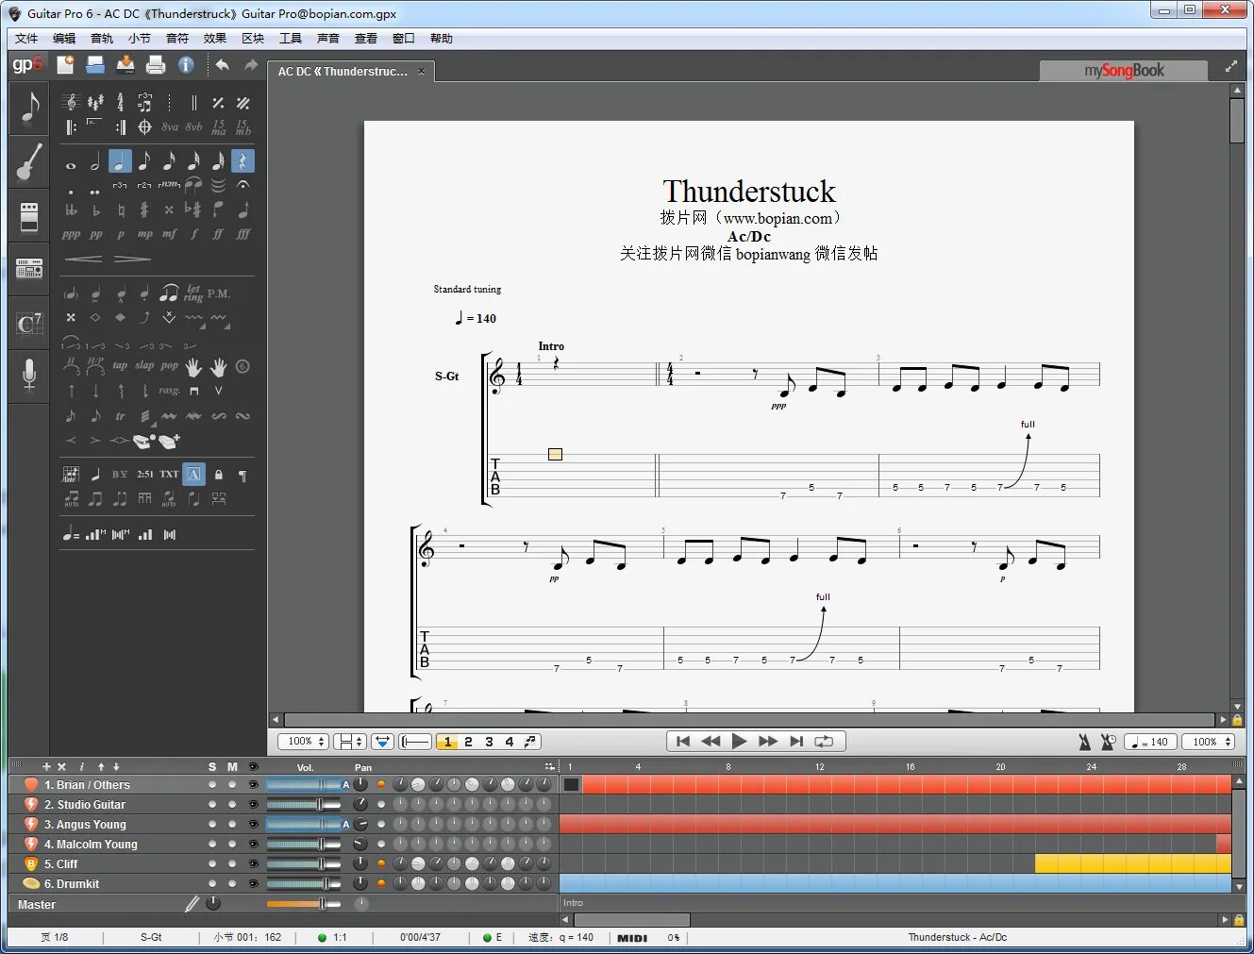
Task: Mute the Studio Guitar track
Action: pos(232,805)
